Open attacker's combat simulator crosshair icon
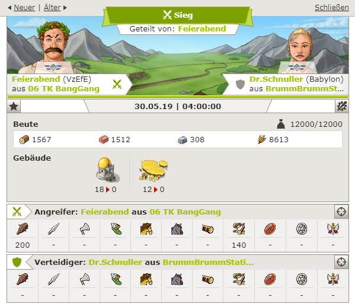The image size is (355, 307). (x=341, y=212)
